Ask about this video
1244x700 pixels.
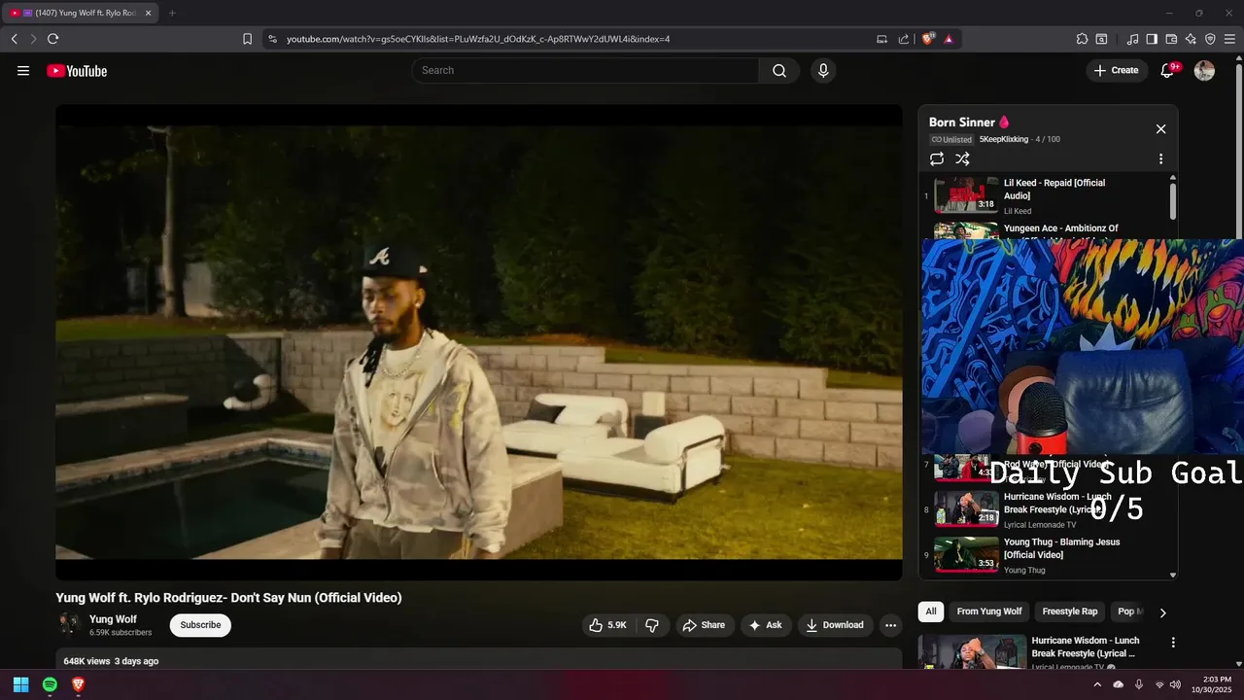[766, 625]
